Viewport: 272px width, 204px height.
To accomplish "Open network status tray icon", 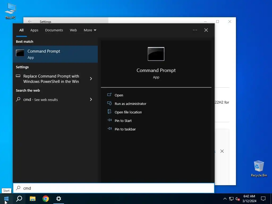I will pos(231,199).
